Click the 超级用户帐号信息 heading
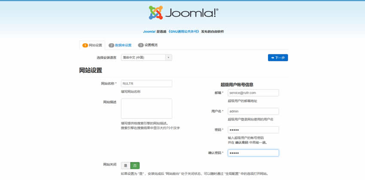Image resolution: width=365 pixels, height=180 pixels. (x=237, y=85)
